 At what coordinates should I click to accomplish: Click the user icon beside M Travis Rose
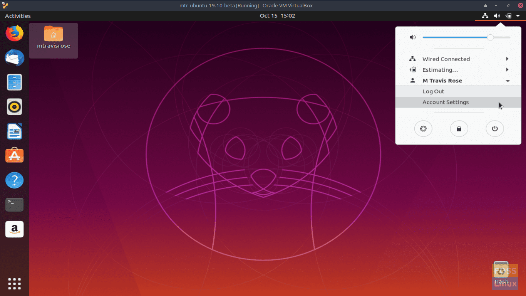click(x=412, y=81)
